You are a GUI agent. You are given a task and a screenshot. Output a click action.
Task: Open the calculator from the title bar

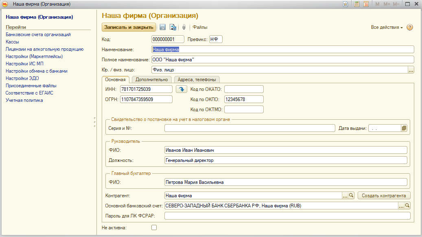click(357, 4)
